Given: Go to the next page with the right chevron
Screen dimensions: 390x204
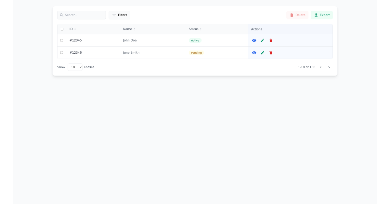Looking at the screenshot, I should (x=329, y=67).
